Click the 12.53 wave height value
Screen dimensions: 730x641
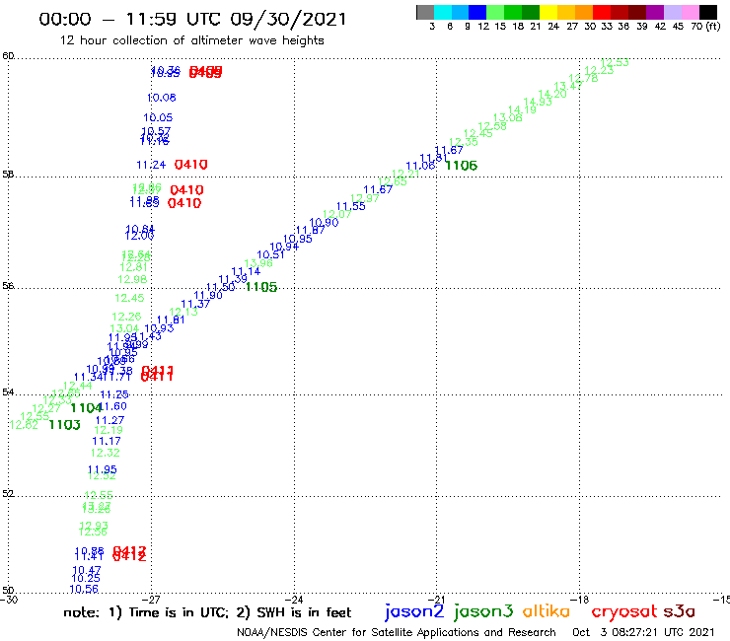point(615,62)
